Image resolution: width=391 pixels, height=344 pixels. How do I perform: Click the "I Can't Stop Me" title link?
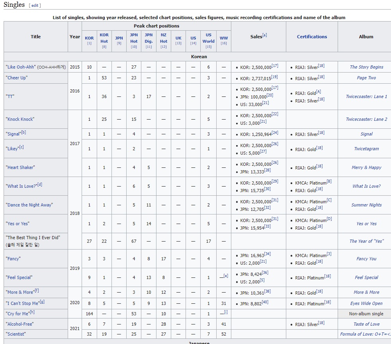pyautogui.click(x=23, y=303)
